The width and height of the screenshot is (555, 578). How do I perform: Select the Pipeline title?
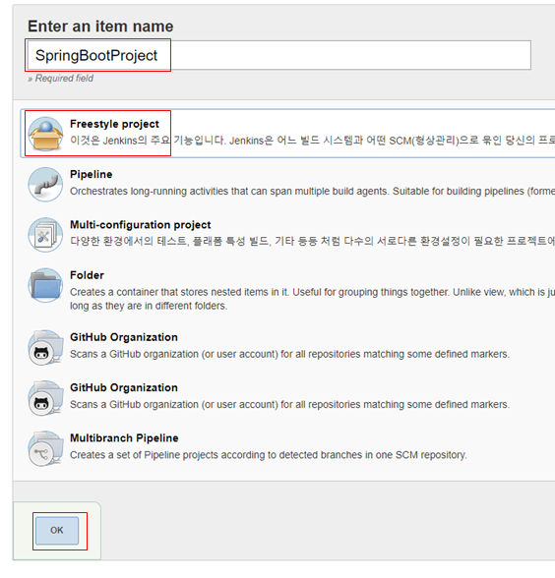[x=92, y=174]
